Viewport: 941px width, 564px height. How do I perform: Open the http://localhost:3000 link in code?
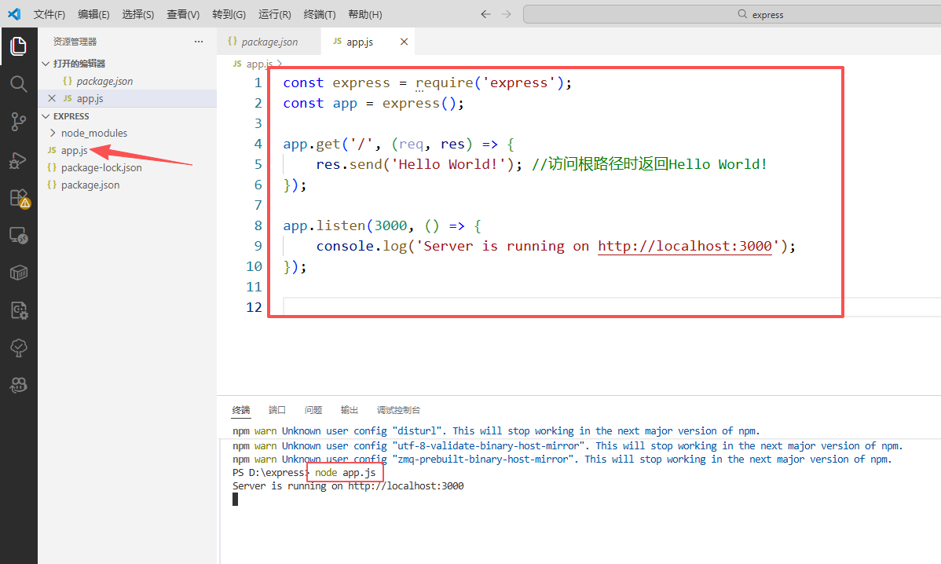tap(683, 247)
